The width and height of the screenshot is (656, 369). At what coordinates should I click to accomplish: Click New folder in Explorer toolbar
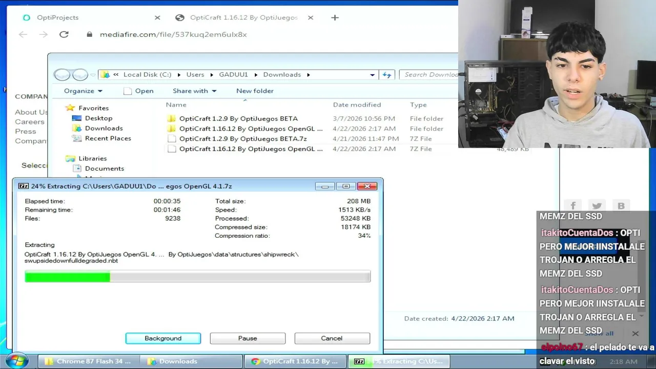coord(255,91)
